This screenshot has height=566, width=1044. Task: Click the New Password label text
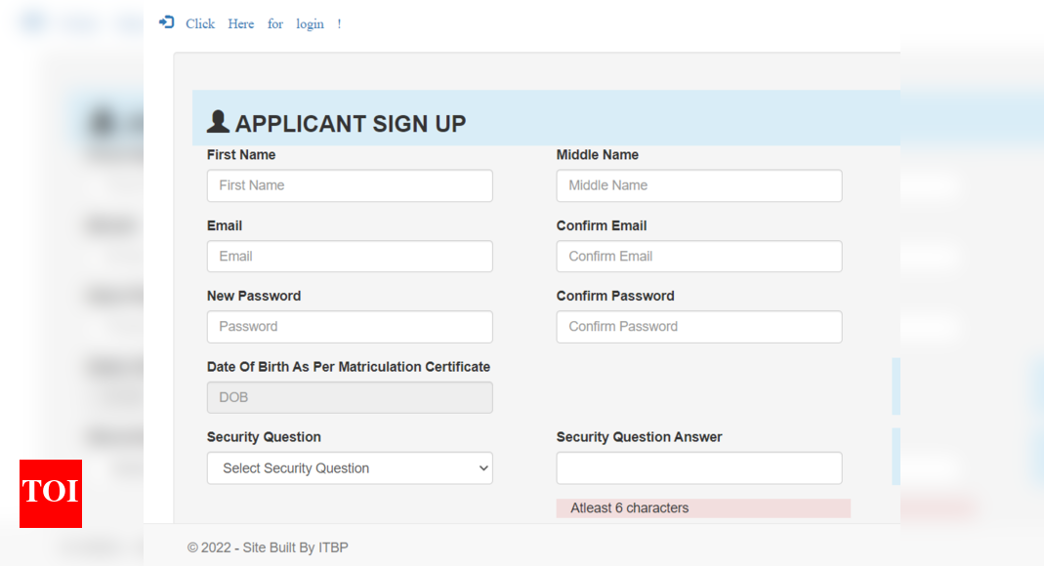(x=254, y=296)
